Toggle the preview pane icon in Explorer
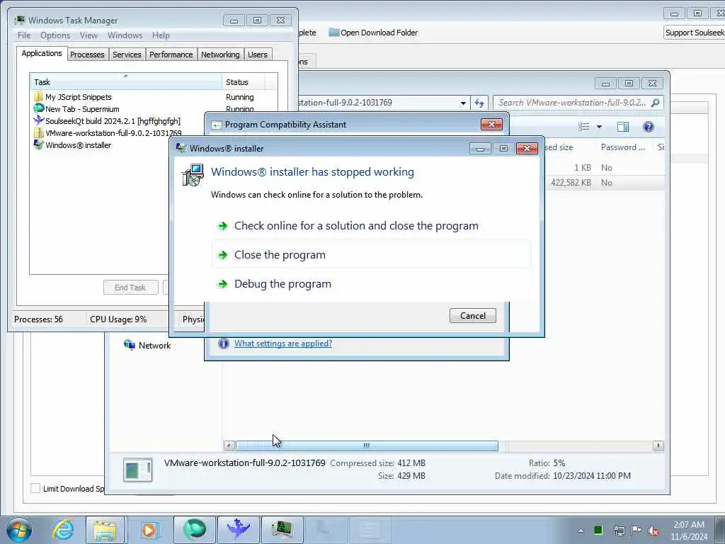 623,127
